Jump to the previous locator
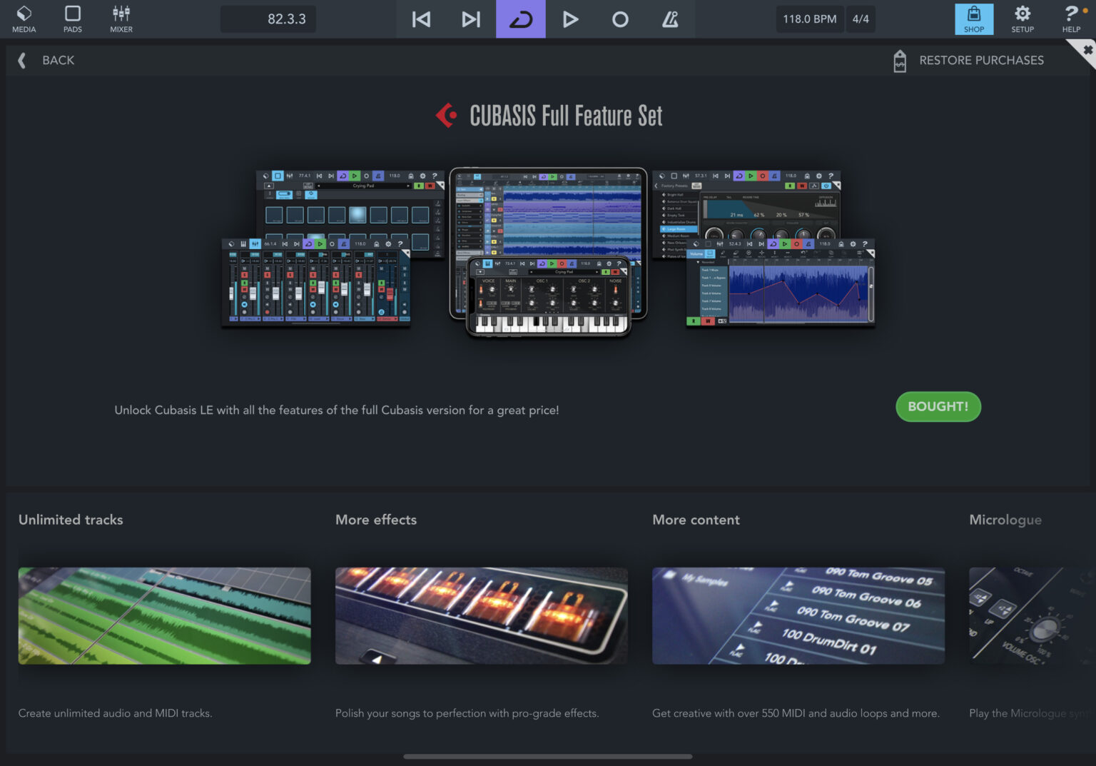The image size is (1096, 766). pos(421,19)
